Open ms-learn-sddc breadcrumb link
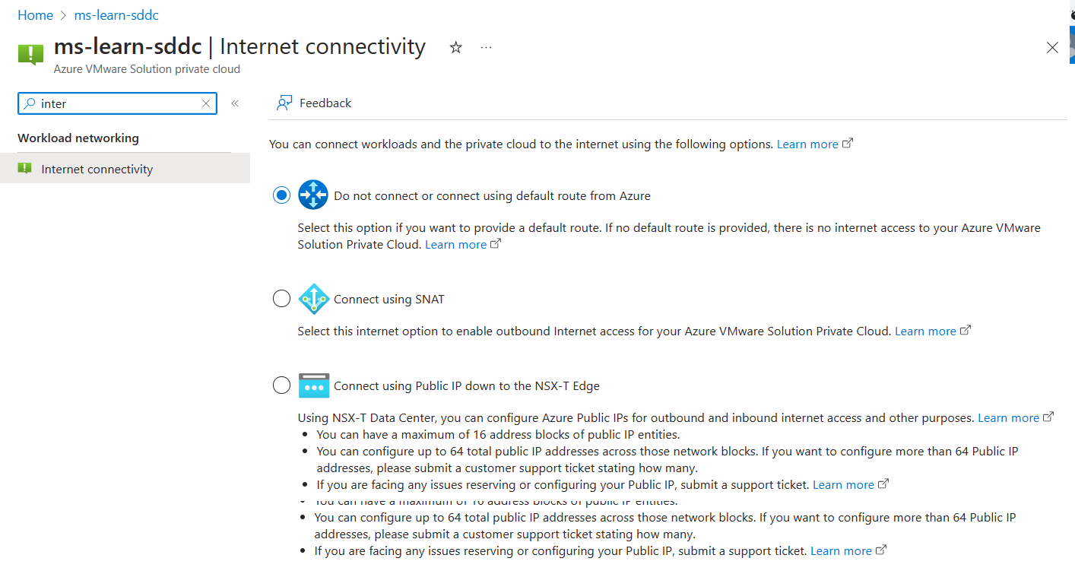 click(x=116, y=15)
